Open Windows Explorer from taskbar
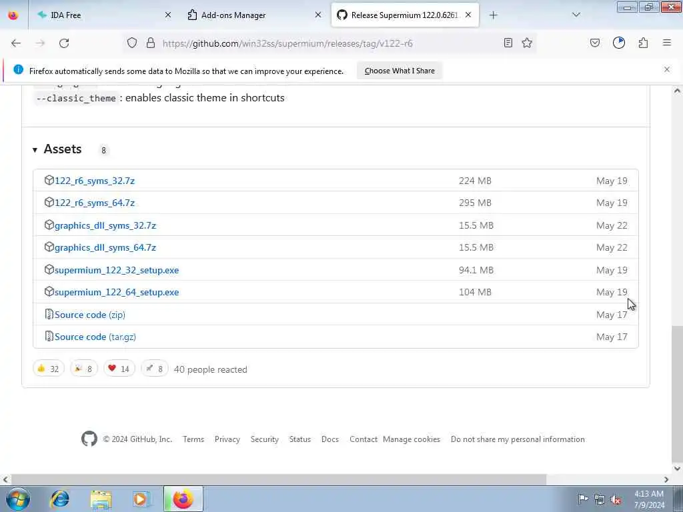The height and width of the screenshot is (512, 683). point(101,499)
